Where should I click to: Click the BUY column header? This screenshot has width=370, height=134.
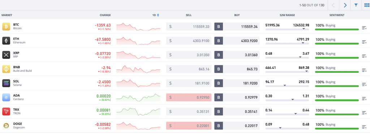pos(237,15)
